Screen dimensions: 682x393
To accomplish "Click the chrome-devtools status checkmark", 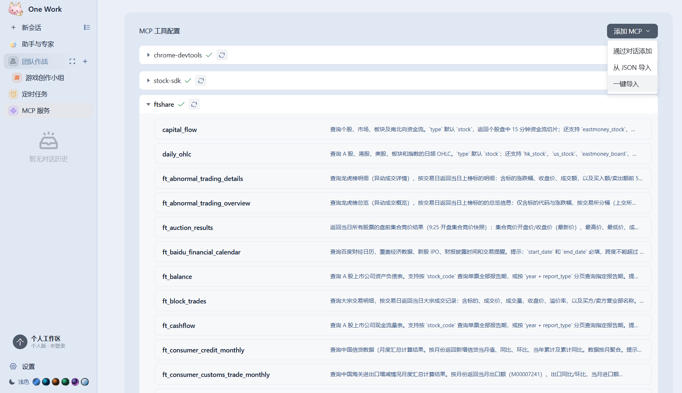I will [209, 55].
